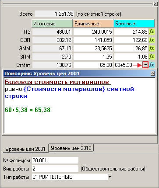Select the Уровень цен 2001 tab

click(x=25, y=149)
